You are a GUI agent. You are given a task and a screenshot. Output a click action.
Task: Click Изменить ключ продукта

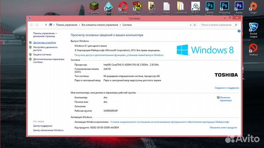223,128
